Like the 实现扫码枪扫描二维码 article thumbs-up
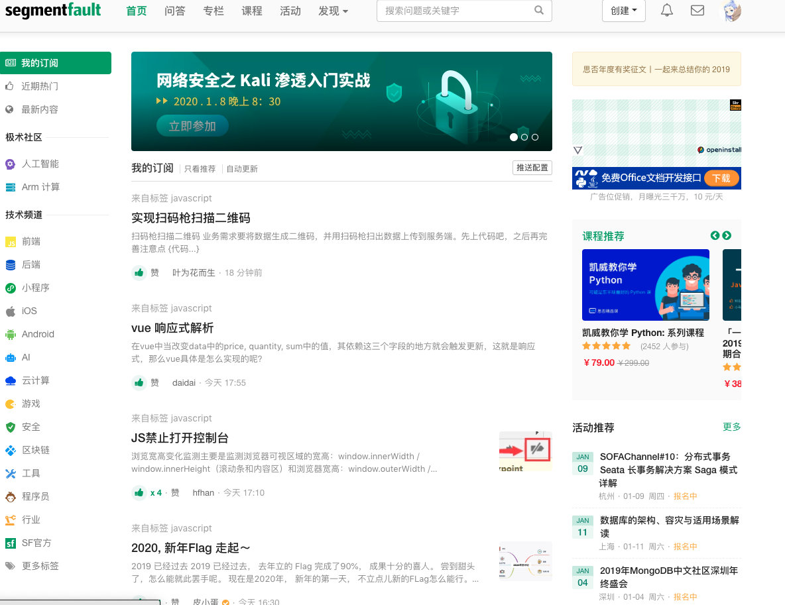This screenshot has height=605, width=785. coord(139,273)
